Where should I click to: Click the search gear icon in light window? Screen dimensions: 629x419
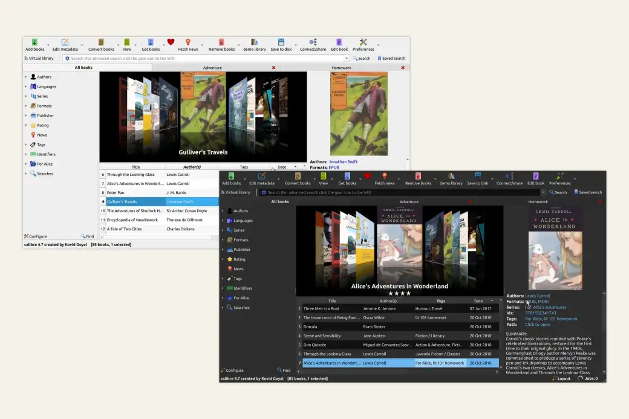(67, 58)
